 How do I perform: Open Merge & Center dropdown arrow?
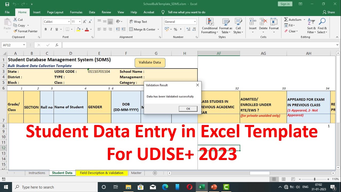[158, 29]
